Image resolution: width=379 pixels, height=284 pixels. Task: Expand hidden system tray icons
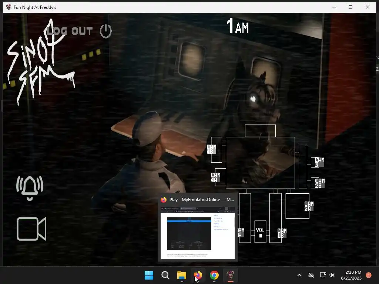coord(299,275)
